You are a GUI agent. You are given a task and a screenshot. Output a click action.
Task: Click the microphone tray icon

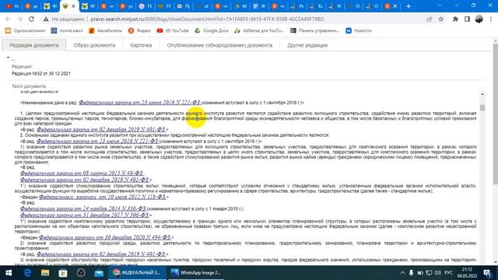[412, 273]
